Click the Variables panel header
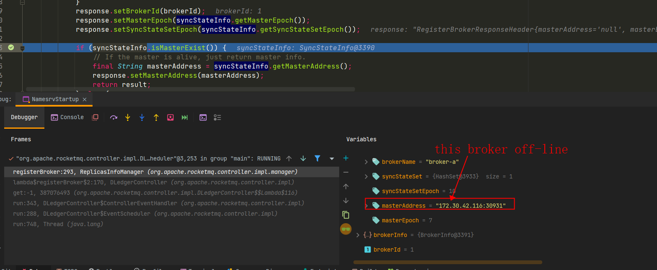657x270 pixels. (x=361, y=139)
